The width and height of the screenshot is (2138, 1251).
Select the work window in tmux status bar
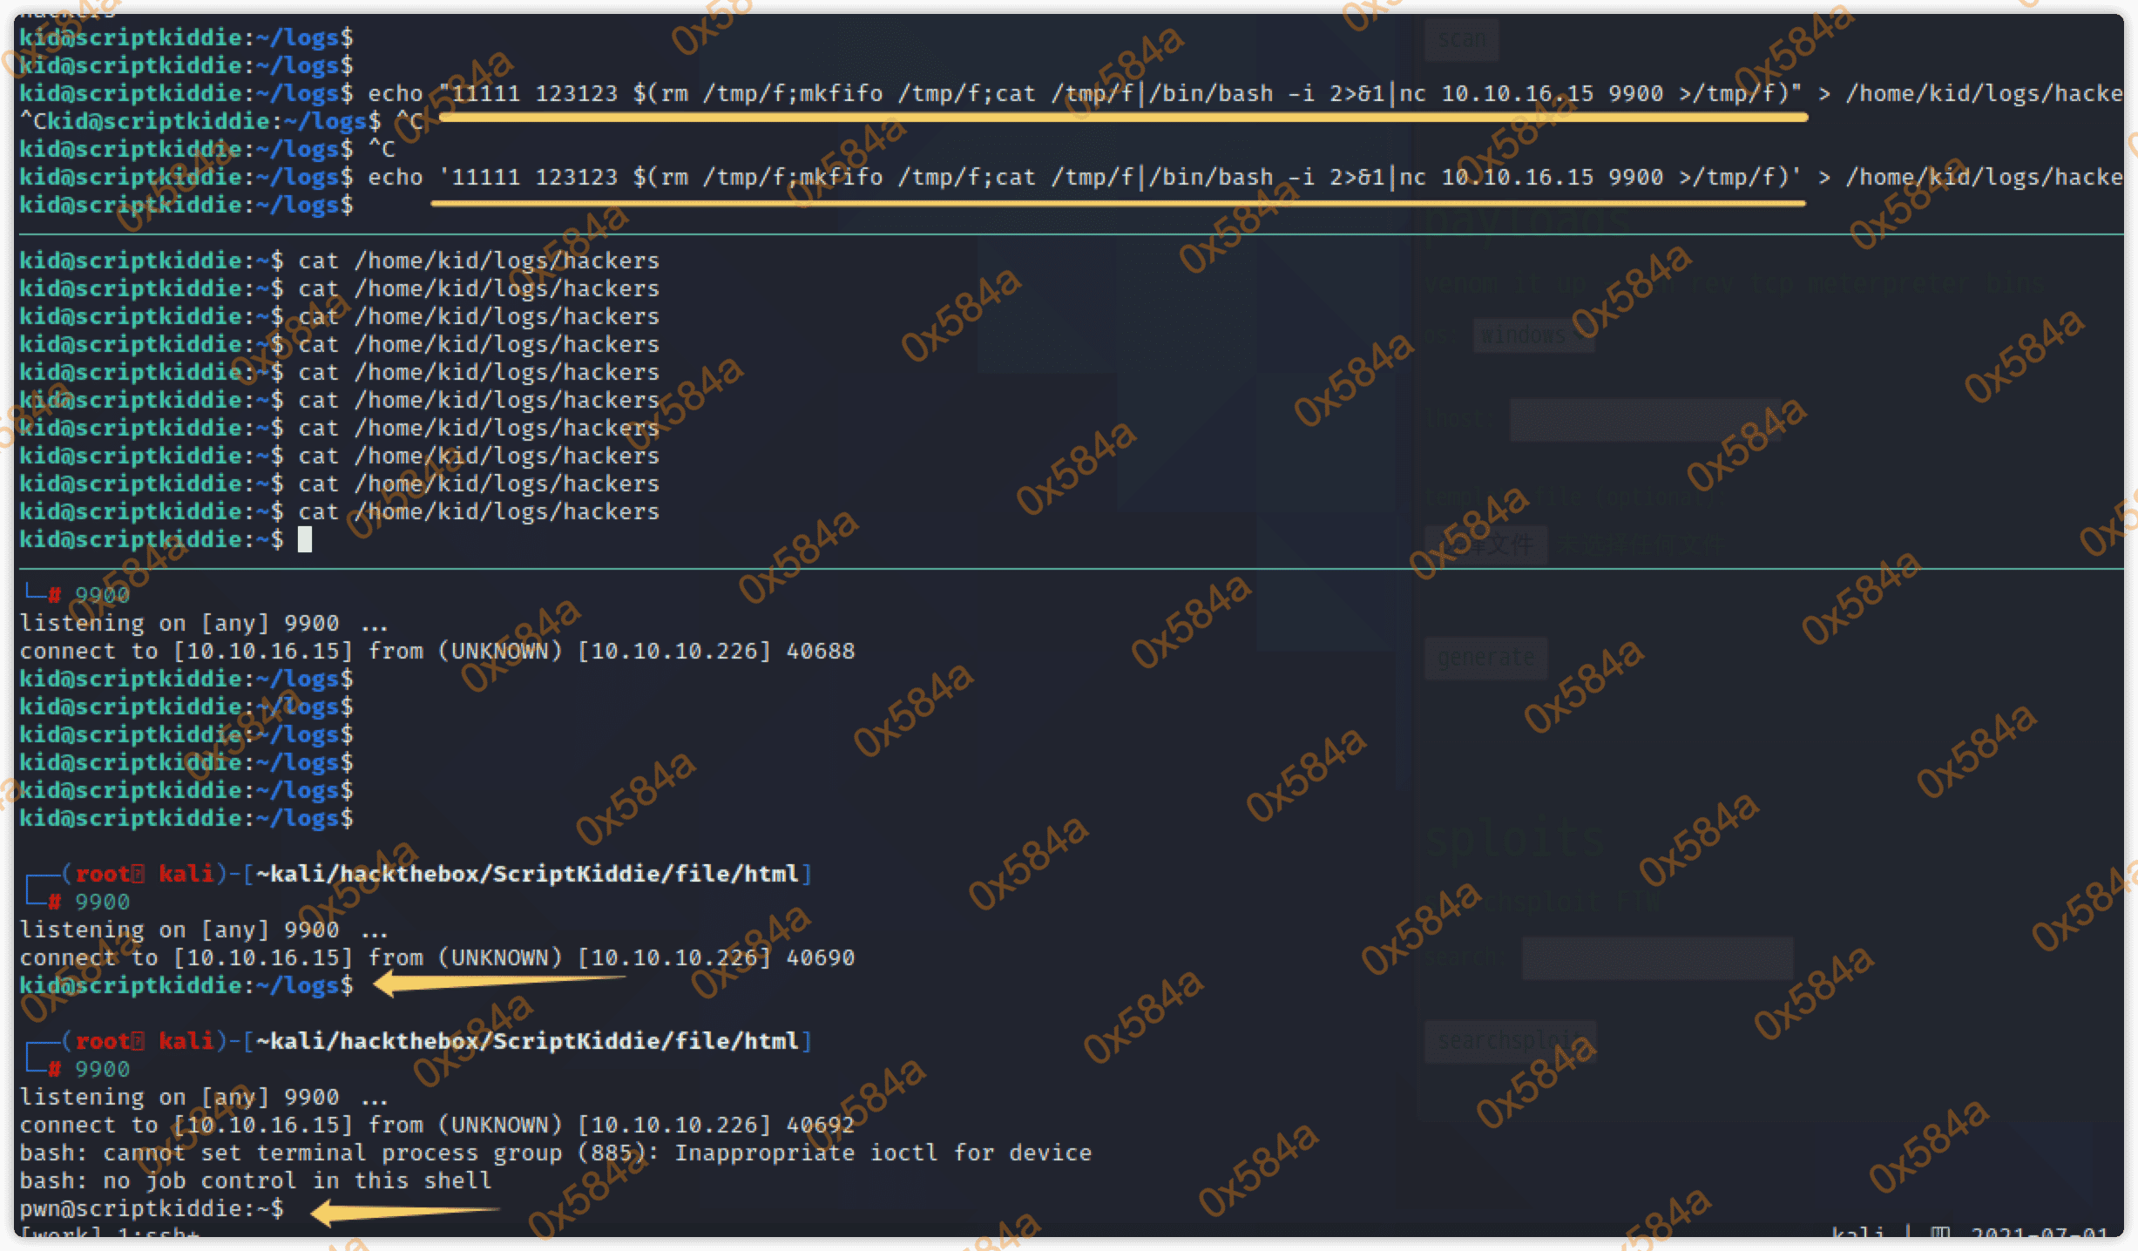(x=61, y=1232)
